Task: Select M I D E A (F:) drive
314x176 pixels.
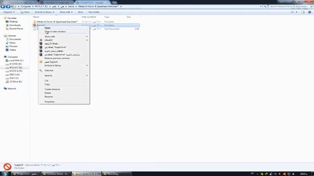Action: tap(16, 71)
